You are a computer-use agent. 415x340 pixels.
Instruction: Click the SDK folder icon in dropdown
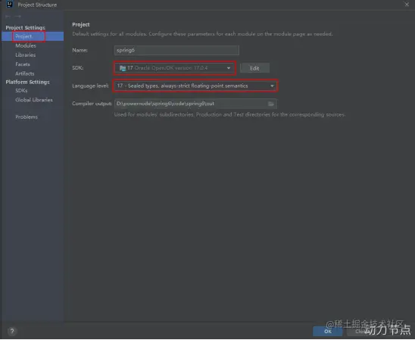point(123,68)
